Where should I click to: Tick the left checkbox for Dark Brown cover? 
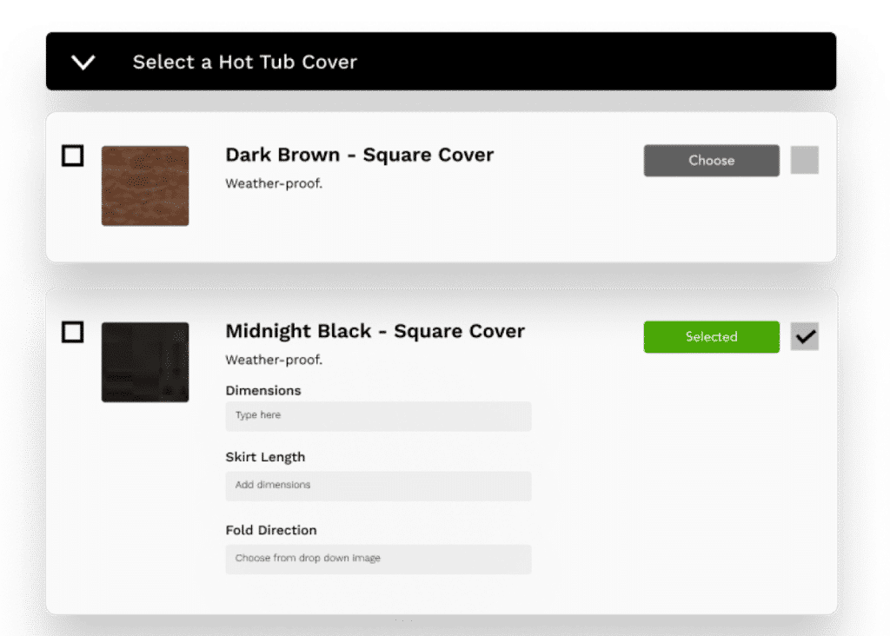pos(73,156)
